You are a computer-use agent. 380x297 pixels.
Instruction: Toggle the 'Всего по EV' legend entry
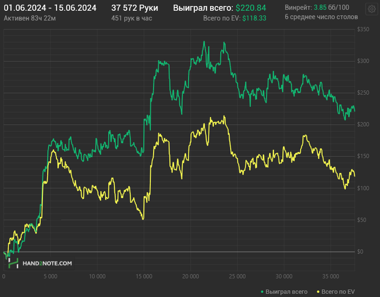click(336, 292)
